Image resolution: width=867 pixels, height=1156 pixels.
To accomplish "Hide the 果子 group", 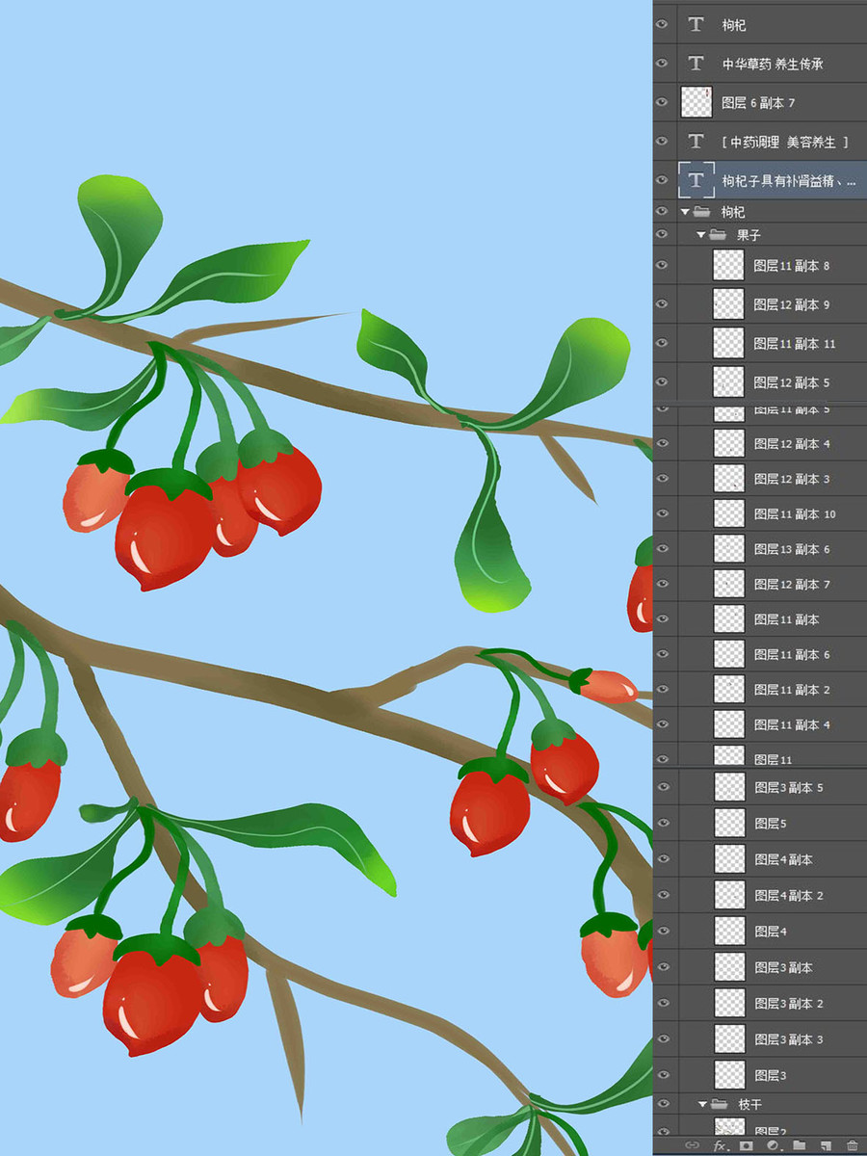I will tap(662, 234).
